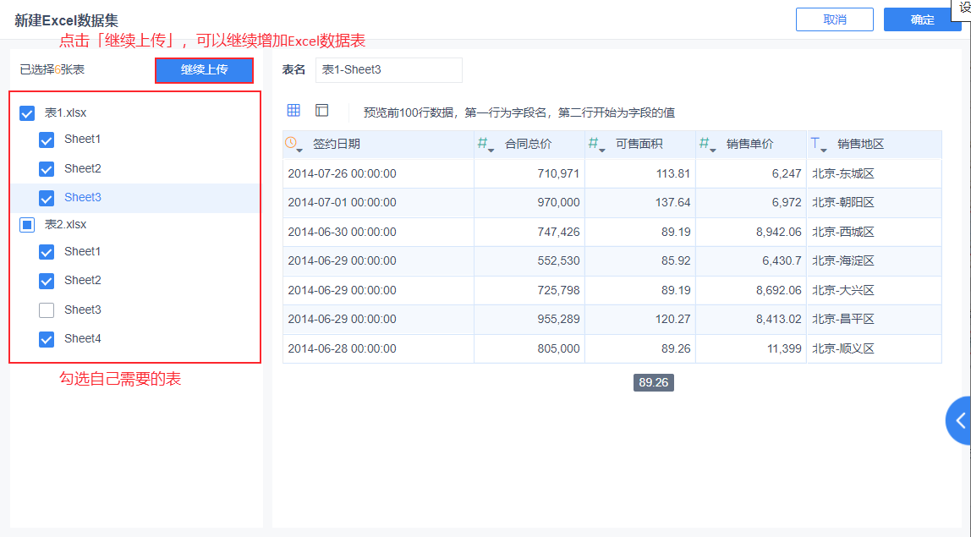Change text type icon of 销售地区

coord(815,143)
